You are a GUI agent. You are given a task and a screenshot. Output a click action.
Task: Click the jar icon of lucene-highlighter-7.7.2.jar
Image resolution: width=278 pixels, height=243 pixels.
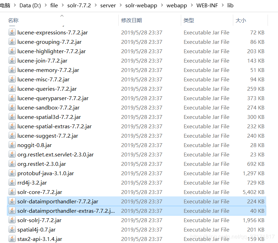(12, 51)
